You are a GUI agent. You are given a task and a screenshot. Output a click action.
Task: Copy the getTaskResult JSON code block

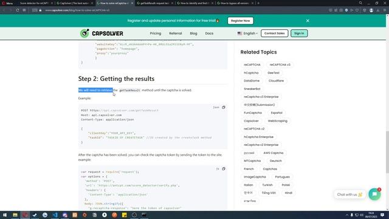[x=224, y=107]
